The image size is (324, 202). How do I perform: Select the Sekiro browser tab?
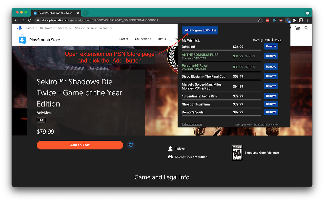(56, 13)
